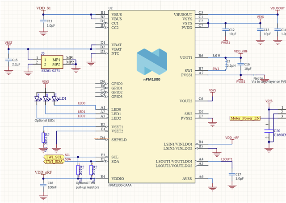Select capacitor C15 symbol near VBAT

click(8, 60)
